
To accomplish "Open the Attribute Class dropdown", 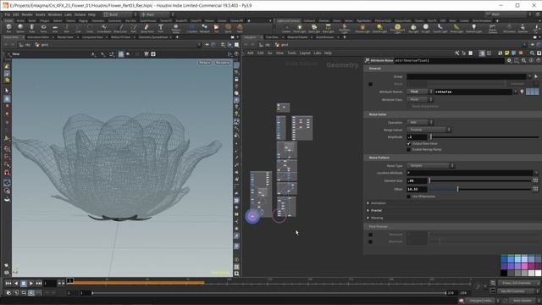I will coord(420,100).
